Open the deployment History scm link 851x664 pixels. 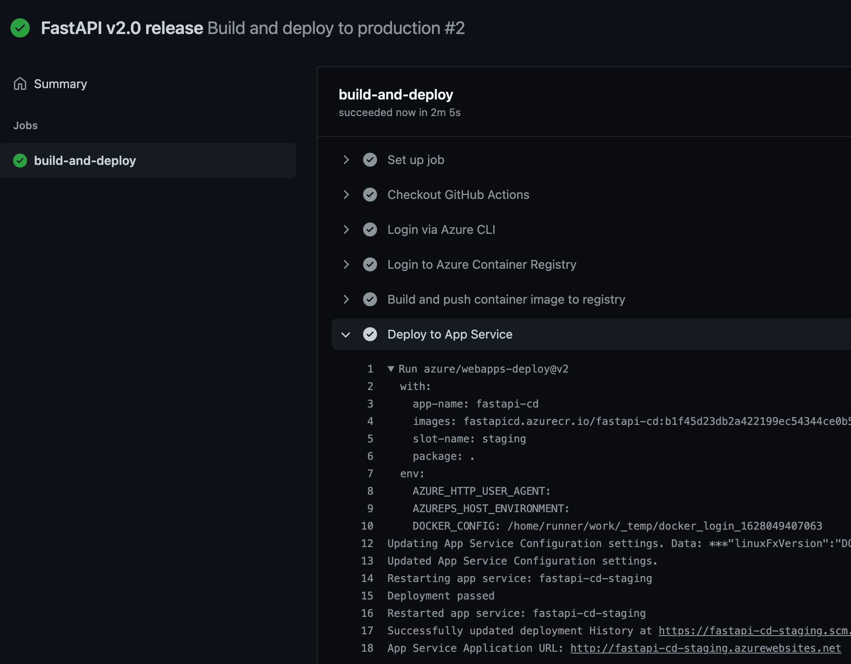coord(754,631)
